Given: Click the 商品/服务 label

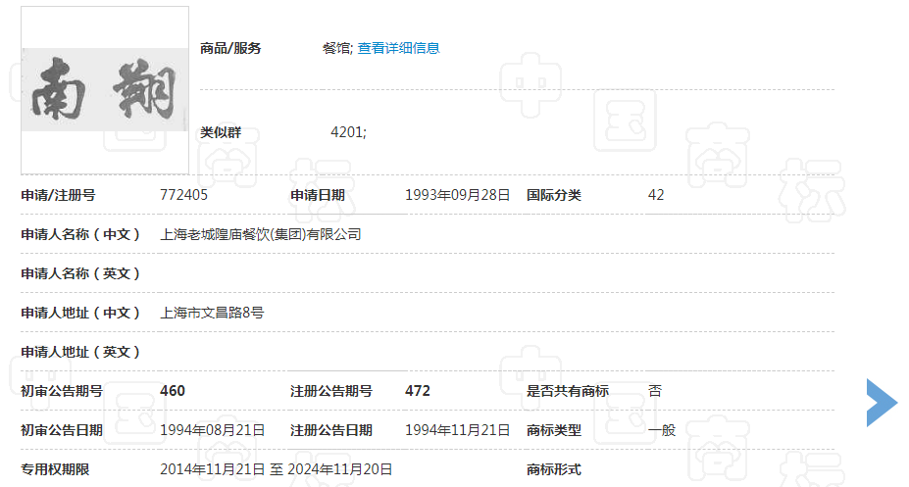Looking at the screenshot, I should (x=230, y=48).
